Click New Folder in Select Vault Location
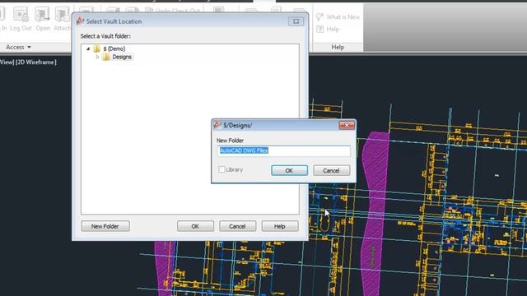 pos(105,226)
